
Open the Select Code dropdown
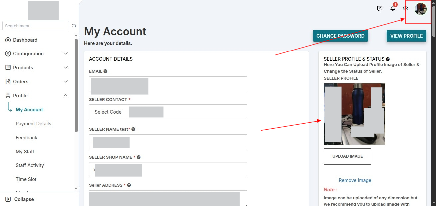tap(108, 112)
